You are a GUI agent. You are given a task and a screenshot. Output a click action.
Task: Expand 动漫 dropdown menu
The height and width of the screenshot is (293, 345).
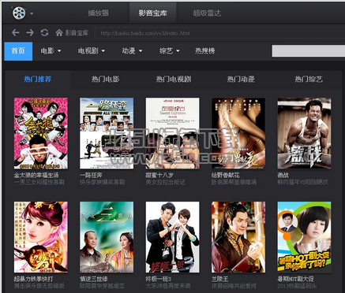132,51
